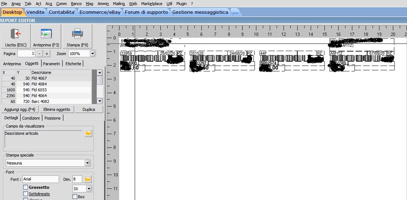The width and height of the screenshot is (407, 200).
Task: Switch to the Desktop tab
Action: 12,12
